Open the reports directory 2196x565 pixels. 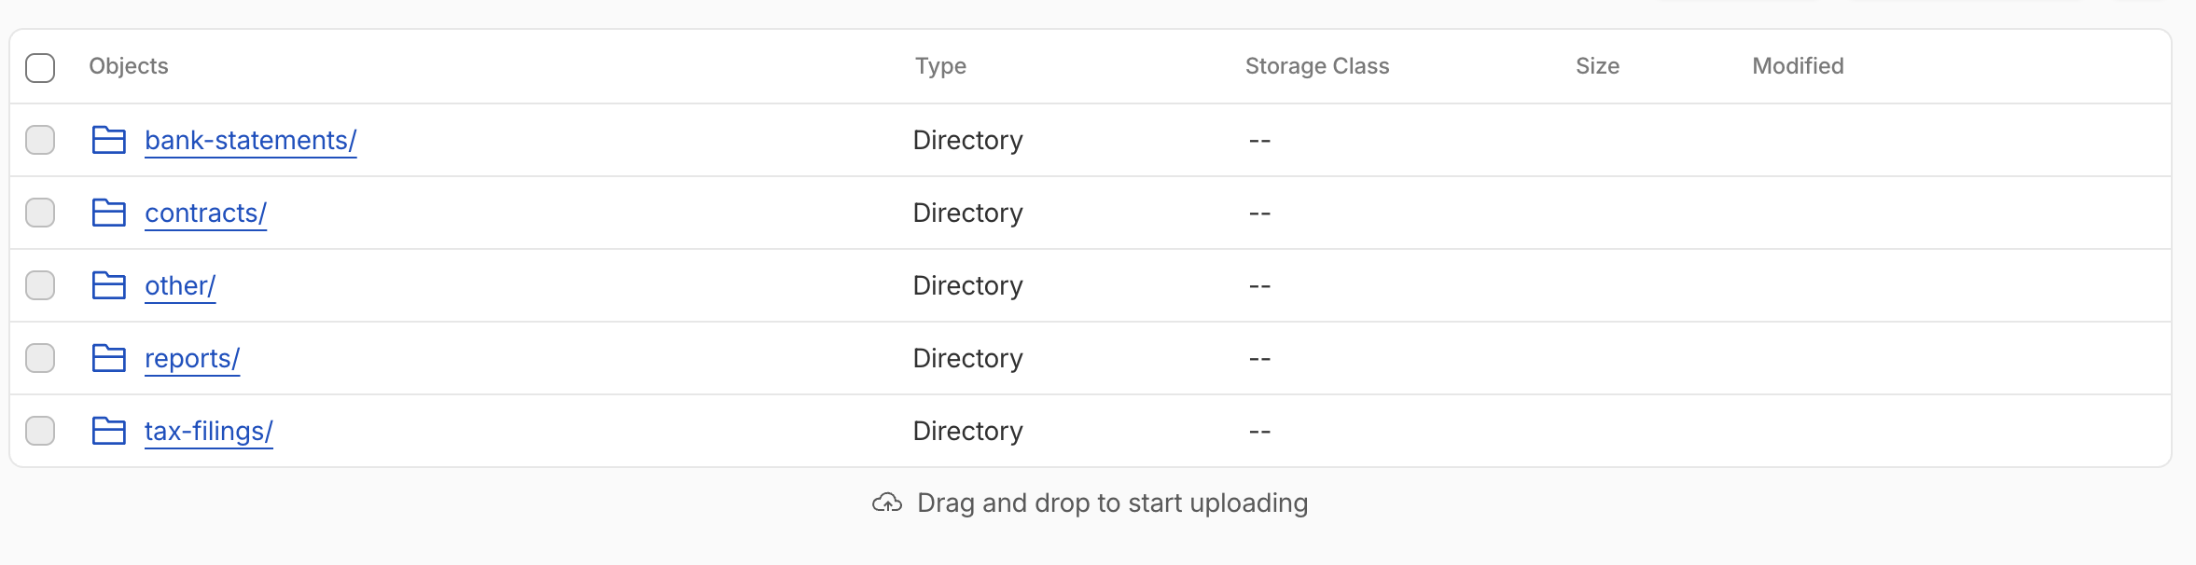(192, 358)
